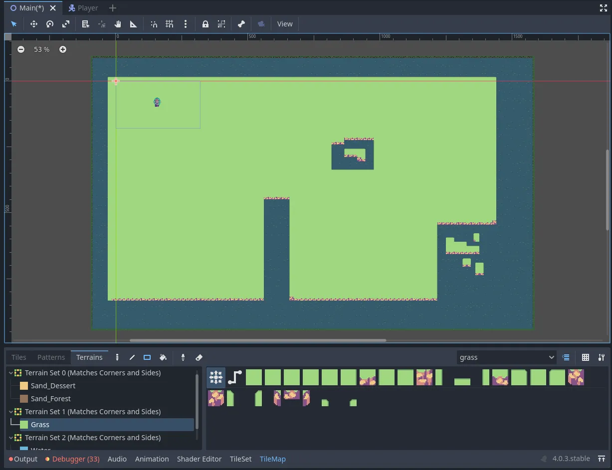Image resolution: width=612 pixels, height=470 pixels.
Task: Add a new scene tab with plus
Action: [113, 8]
